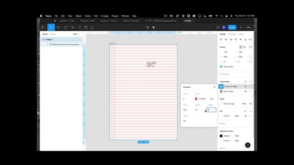Open the Pass through blend mode dropdown

click(x=230, y=104)
